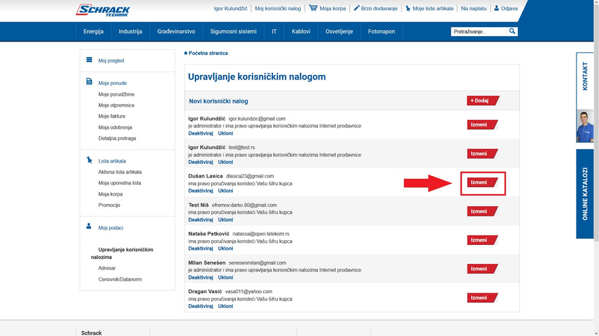The height and width of the screenshot is (336, 599).
Task: Open the Energija menu
Action: 93,31
